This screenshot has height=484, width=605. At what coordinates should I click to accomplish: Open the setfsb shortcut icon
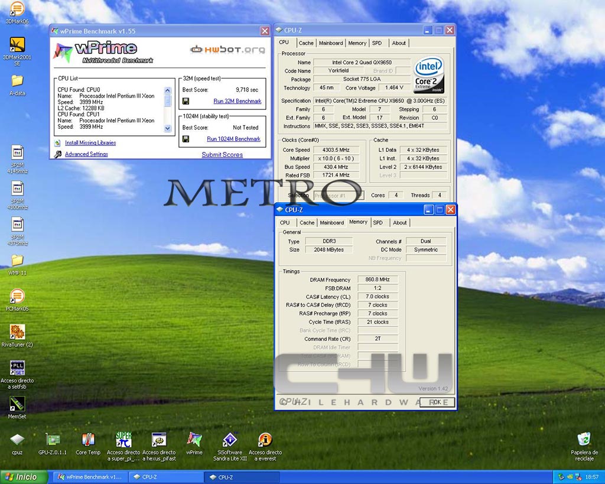pyautogui.click(x=17, y=368)
